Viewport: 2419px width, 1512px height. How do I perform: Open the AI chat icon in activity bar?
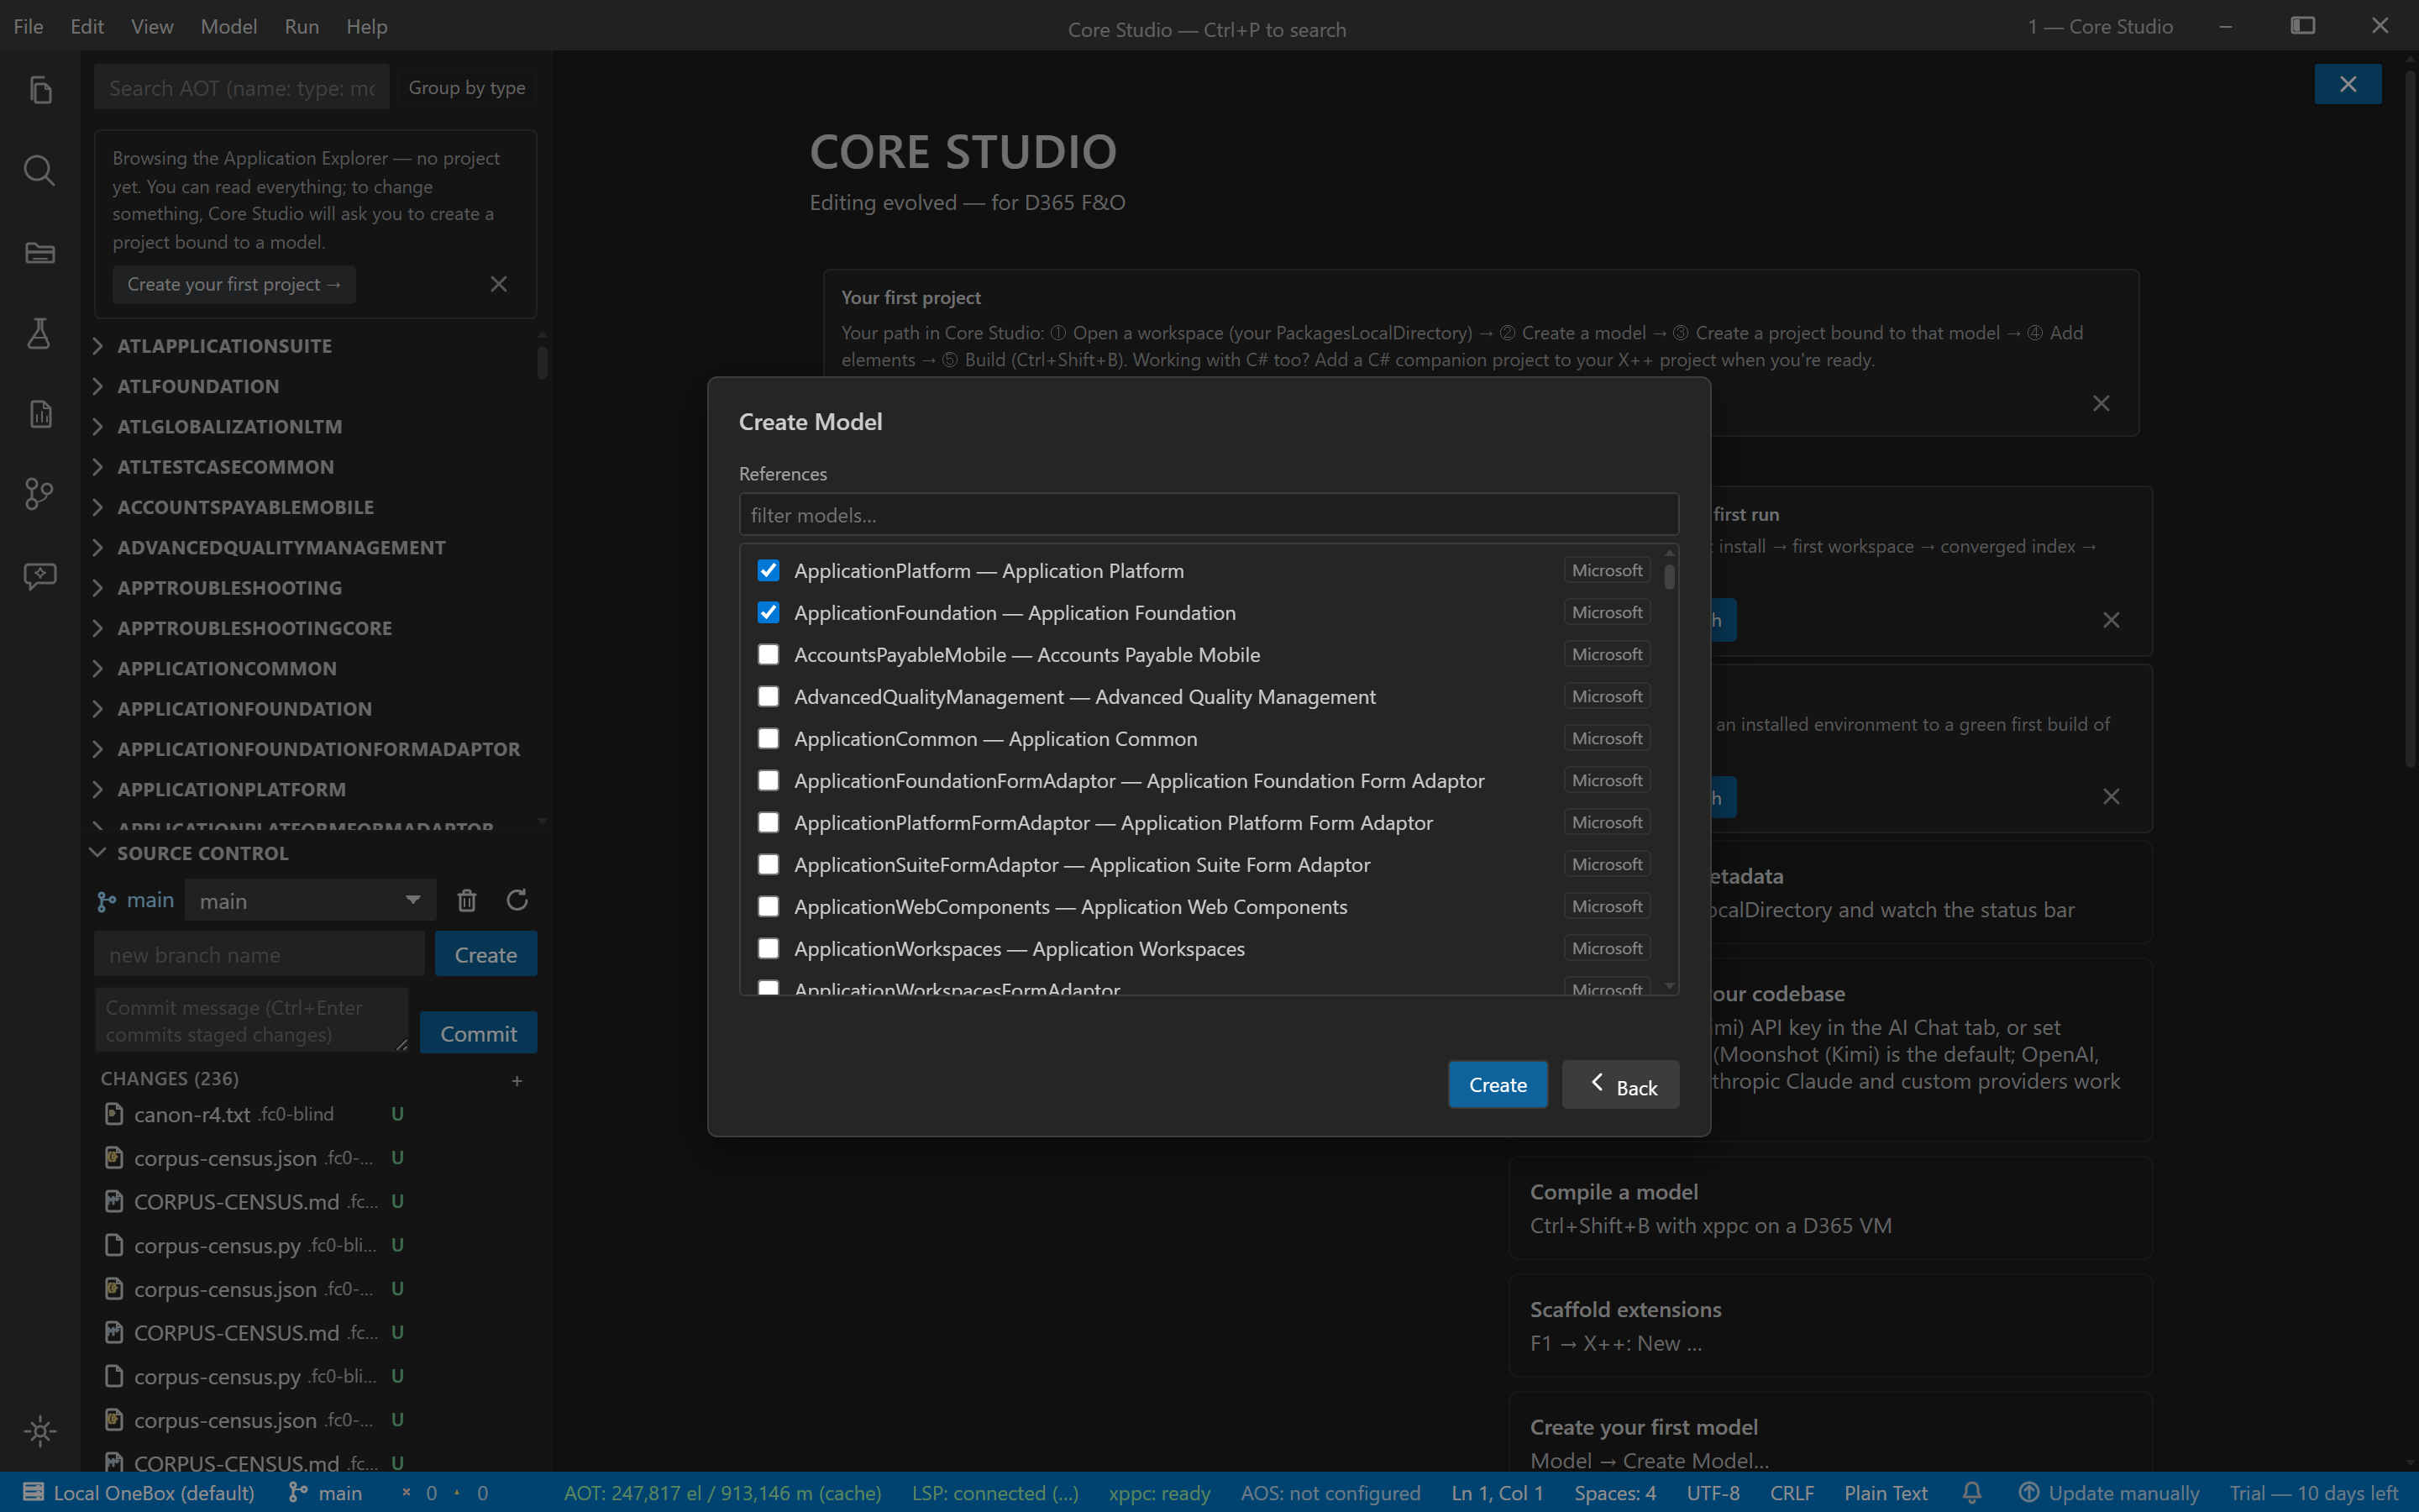[x=40, y=575]
